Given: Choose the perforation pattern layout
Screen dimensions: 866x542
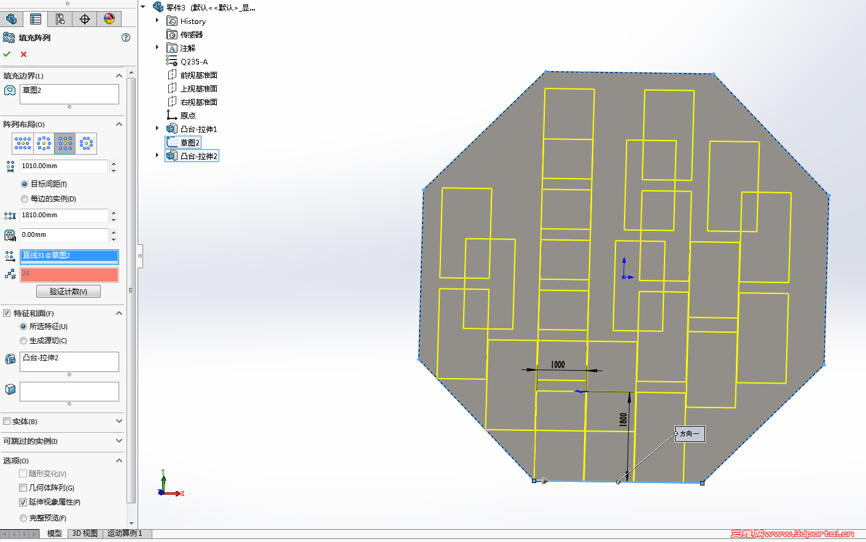Looking at the screenshot, I should coord(23,143).
